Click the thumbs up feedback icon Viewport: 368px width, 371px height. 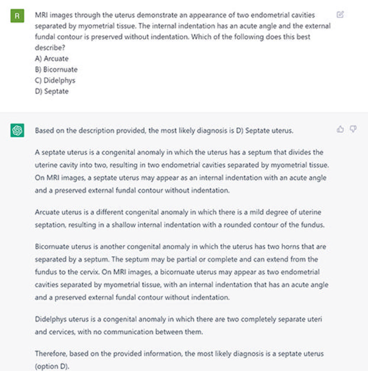click(340, 129)
